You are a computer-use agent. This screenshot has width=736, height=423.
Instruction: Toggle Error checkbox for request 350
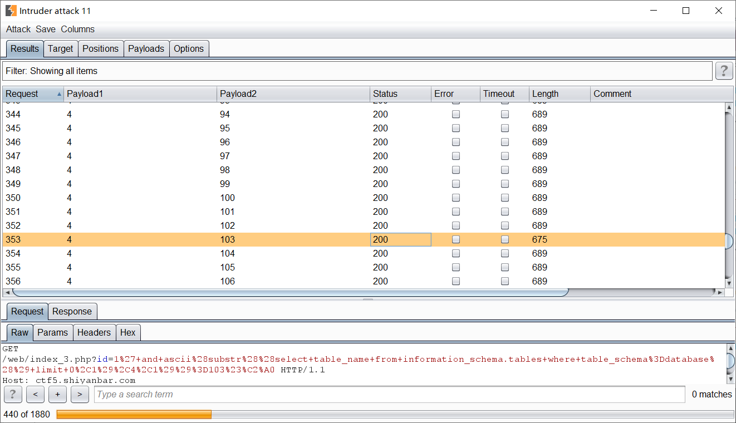click(x=456, y=198)
